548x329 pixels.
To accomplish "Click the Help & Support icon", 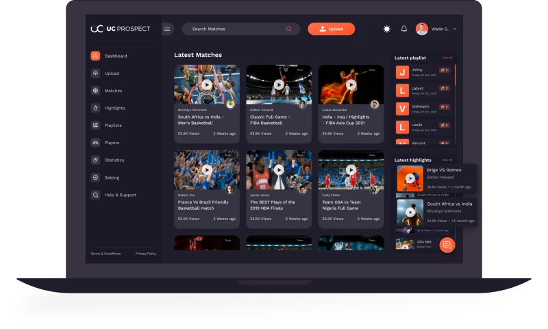I will point(95,195).
